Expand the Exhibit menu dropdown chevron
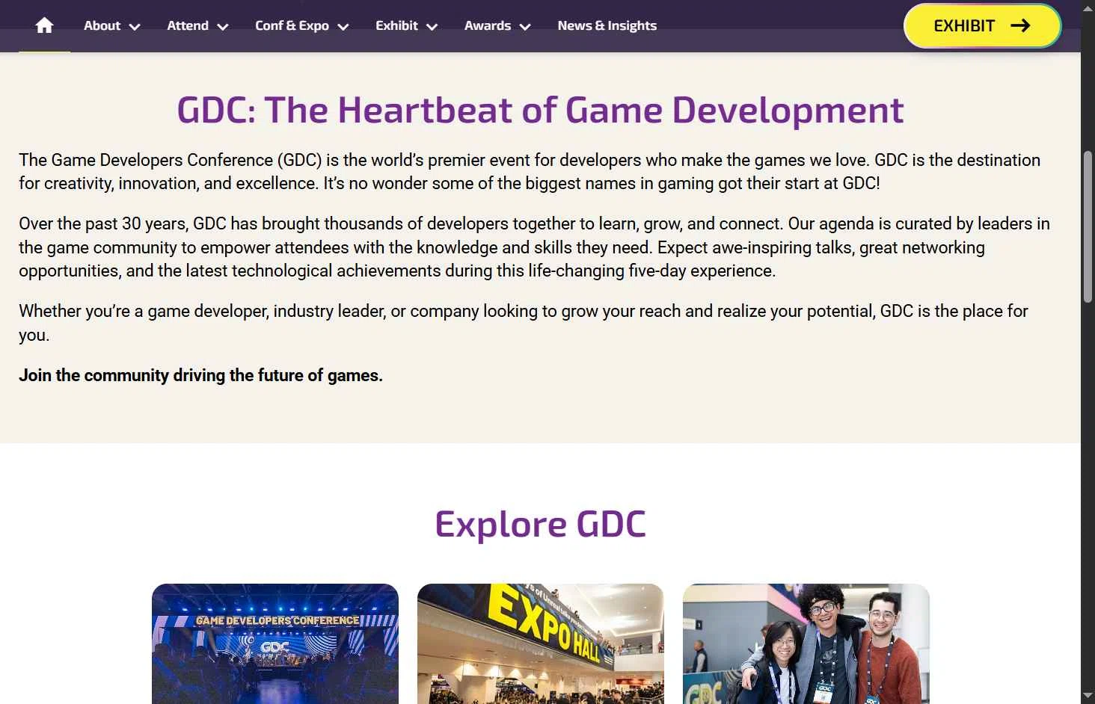This screenshot has width=1095, height=704. (x=432, y=26)
